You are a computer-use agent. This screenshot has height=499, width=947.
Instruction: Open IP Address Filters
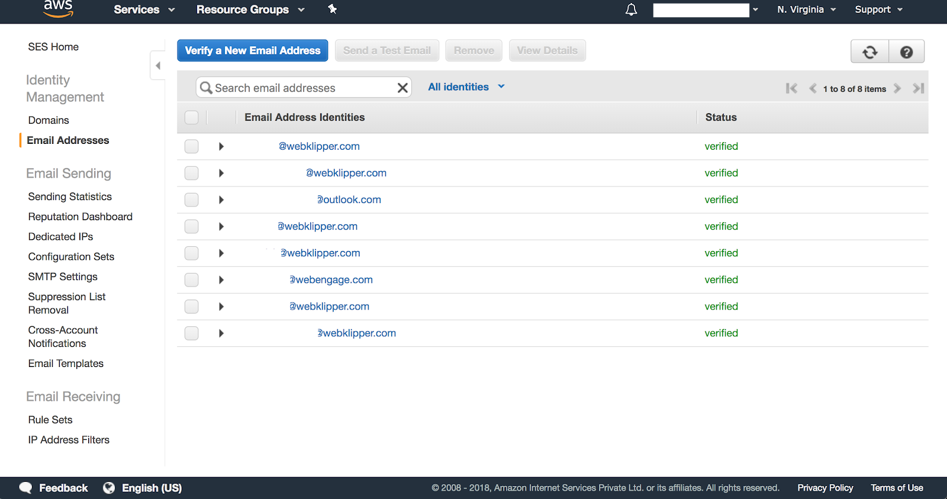(69, 440)
